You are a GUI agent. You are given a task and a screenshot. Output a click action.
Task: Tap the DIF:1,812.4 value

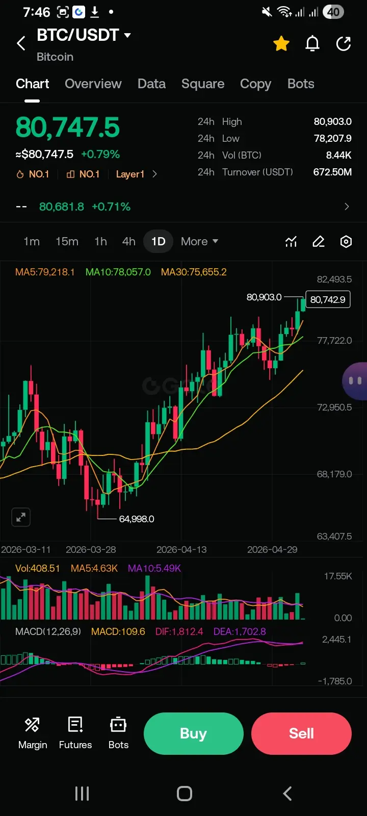pos(179,631)
